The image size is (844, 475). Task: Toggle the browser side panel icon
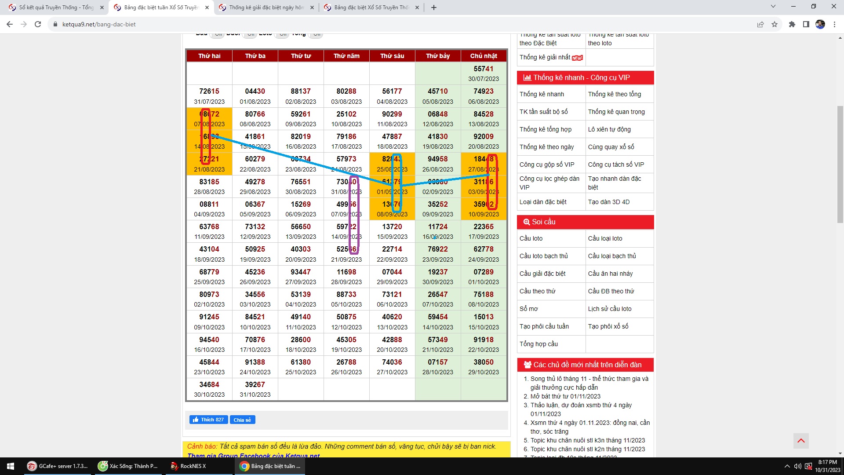[806, 24]
